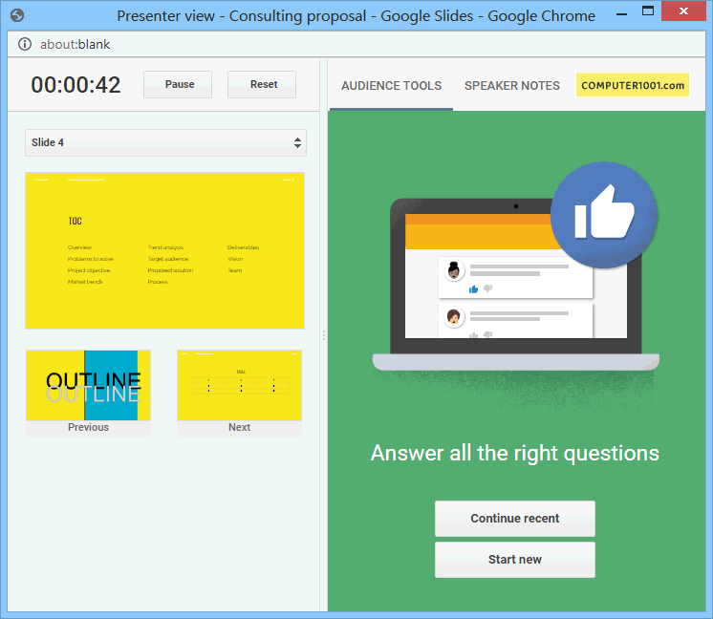Screen dimensions: 713x619
Task: Click the 00:00:42 timer display
Action: (76, 85)
